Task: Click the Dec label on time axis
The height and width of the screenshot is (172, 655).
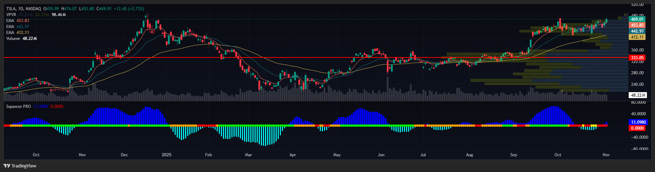Action: point(124,155)
